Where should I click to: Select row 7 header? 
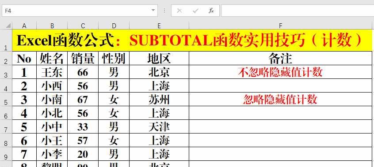click(6, 126)
